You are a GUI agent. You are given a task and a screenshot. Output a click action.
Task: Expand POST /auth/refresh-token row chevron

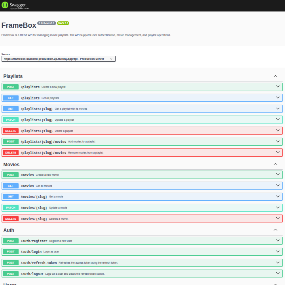[278, 263]
